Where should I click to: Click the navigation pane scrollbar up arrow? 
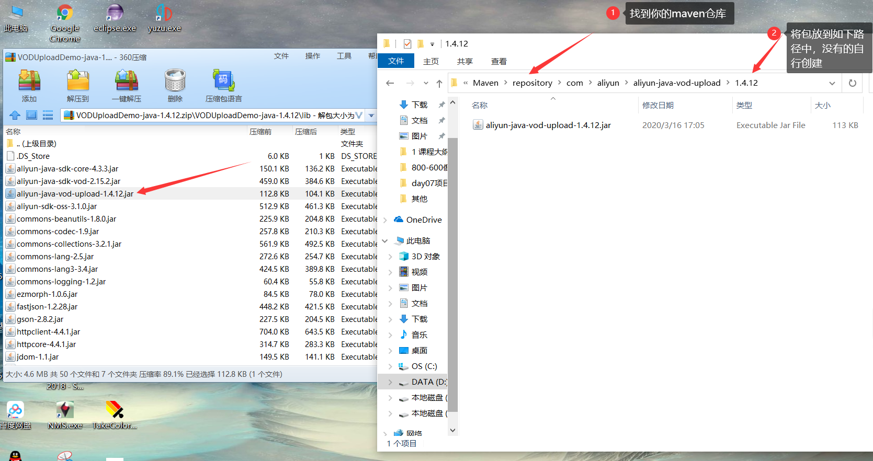(453, 102)
